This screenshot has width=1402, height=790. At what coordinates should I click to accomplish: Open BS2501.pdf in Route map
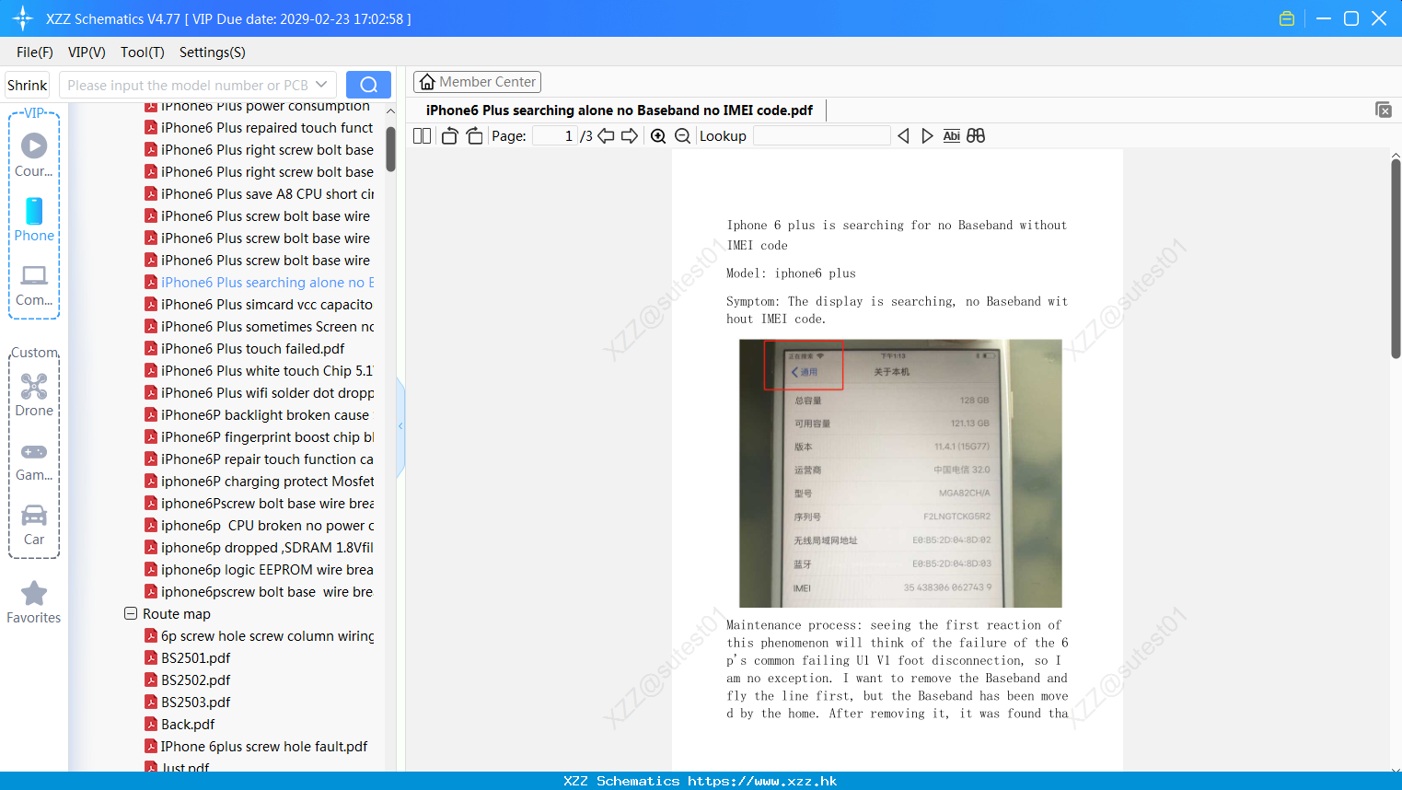[188, 657]
